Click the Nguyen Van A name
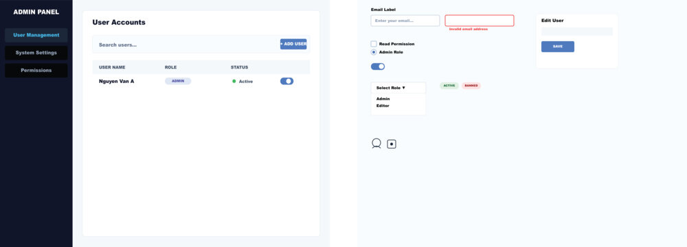This screenshot has width=687, height=247. coord(117,81)
